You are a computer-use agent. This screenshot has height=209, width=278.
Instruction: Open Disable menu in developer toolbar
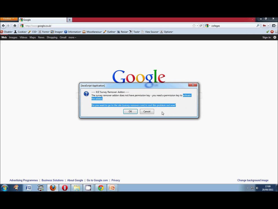7,32
